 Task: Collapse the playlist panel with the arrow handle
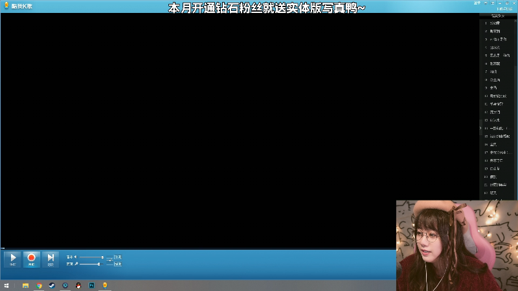click(x=480, y=128)
